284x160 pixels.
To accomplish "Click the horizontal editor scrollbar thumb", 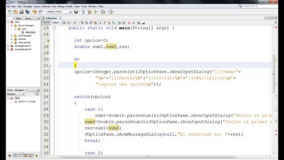I will click(x=148, y=156).
